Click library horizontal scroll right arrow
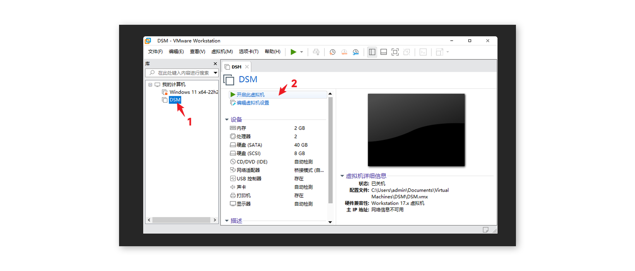This screenshot has width=635, height=271. tap(215, 220)
